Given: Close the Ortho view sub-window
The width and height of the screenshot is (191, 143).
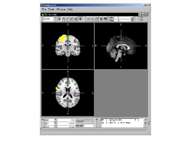Looking at the screenshot, I should click(146, 15).
